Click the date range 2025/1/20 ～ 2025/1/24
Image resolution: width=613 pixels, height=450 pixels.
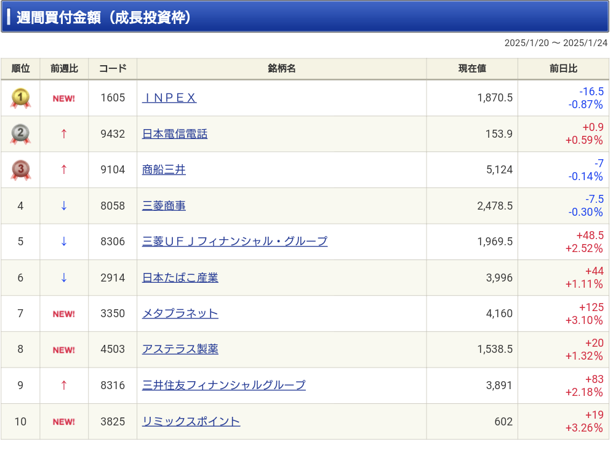tap(556, 43)
